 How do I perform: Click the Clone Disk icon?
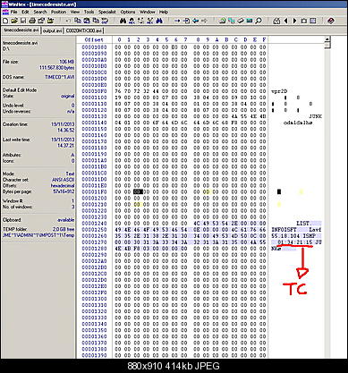(x=232, y=21)
